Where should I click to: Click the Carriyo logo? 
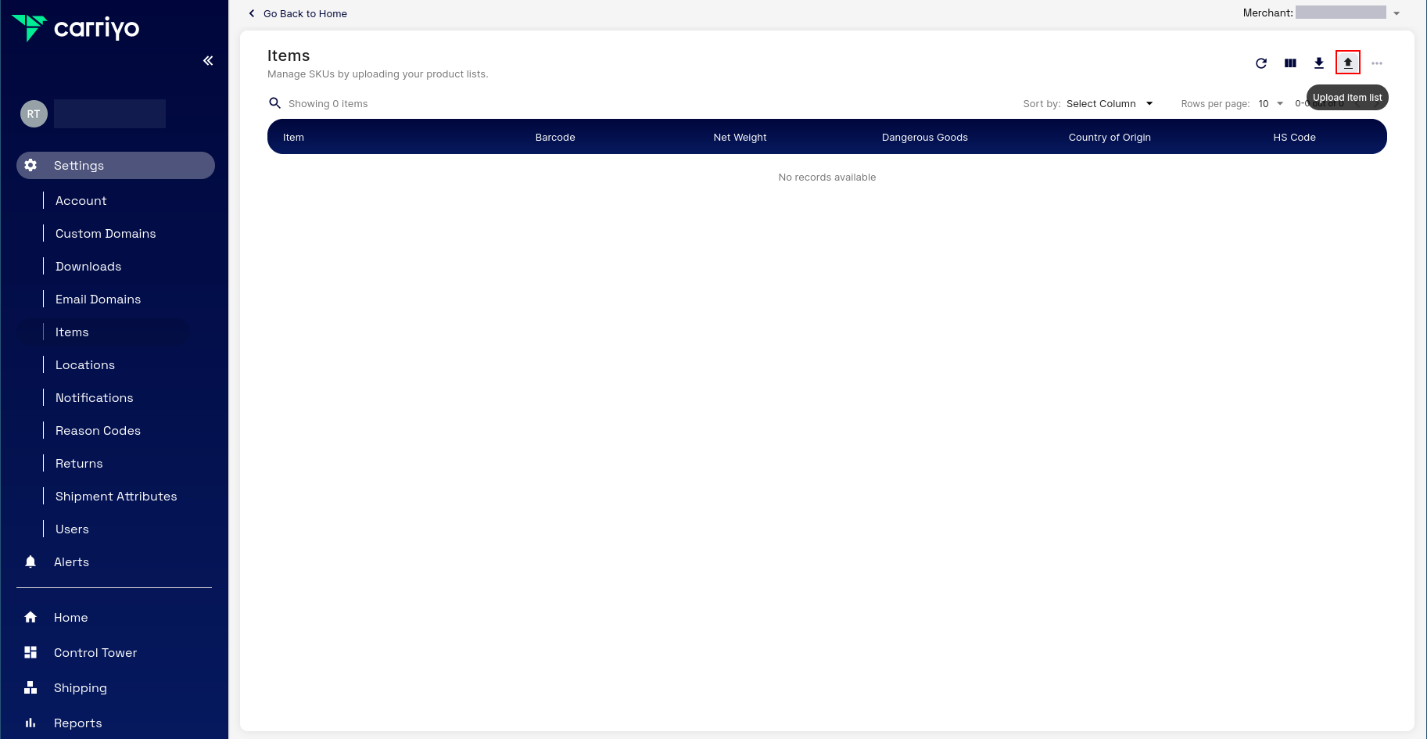[x=76, y=28]
